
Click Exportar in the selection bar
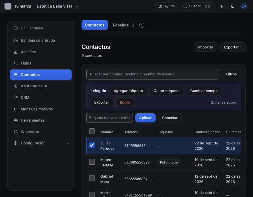click(x=102, y=102)
